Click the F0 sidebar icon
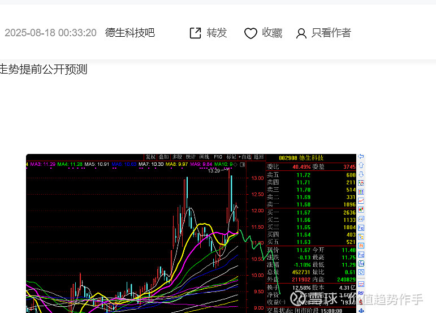The height and width of the screenshot is (313, 436). pos(361,228)
